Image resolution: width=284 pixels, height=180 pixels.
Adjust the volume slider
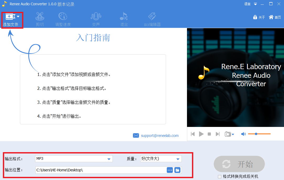tap(259, 134)
